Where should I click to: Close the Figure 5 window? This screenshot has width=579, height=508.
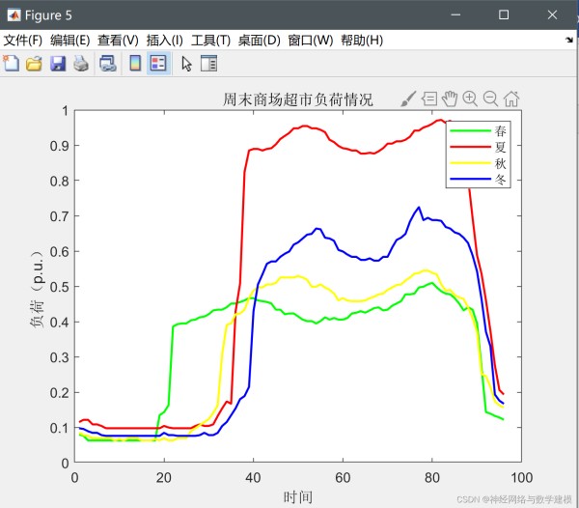tap(552, 14)
